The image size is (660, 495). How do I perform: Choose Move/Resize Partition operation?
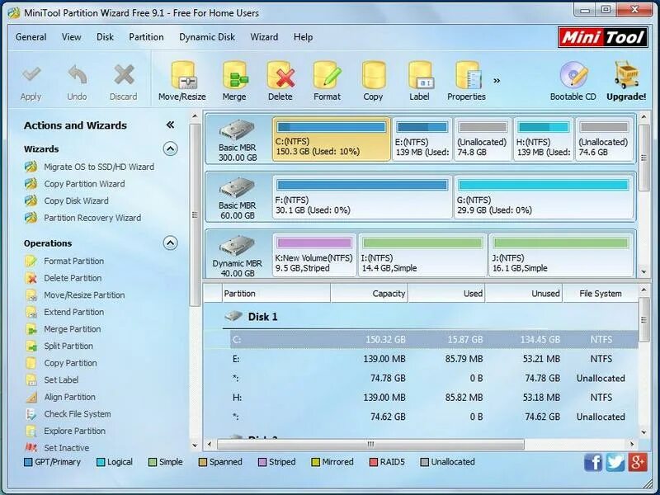pos(84,295)
